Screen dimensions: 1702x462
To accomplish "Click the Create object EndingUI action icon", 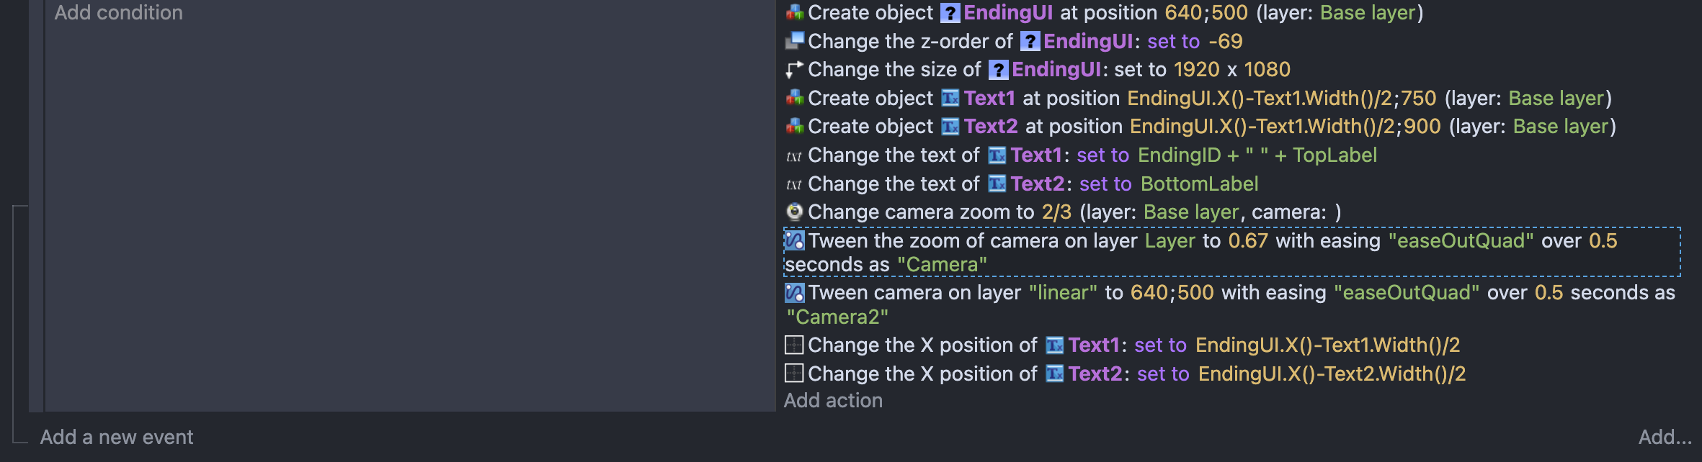I will 794,12.
